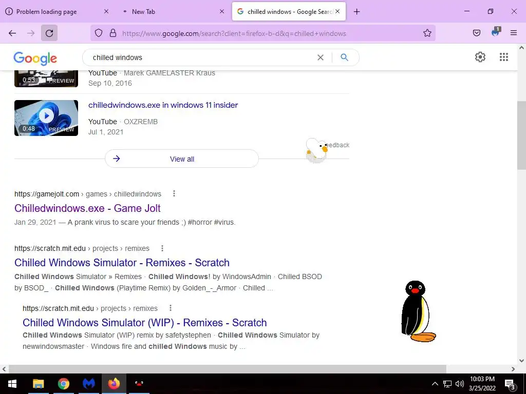
Task: Click the vertical scrollbar thumb
Action: pyautogui.click(x=521, y=135)
